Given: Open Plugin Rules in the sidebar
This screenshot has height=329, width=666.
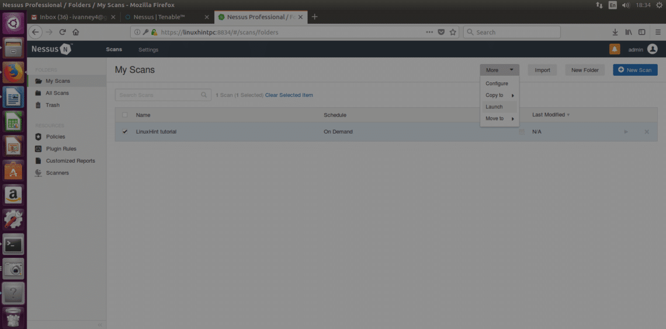Looking at the screenshot, I should (61, 149).
